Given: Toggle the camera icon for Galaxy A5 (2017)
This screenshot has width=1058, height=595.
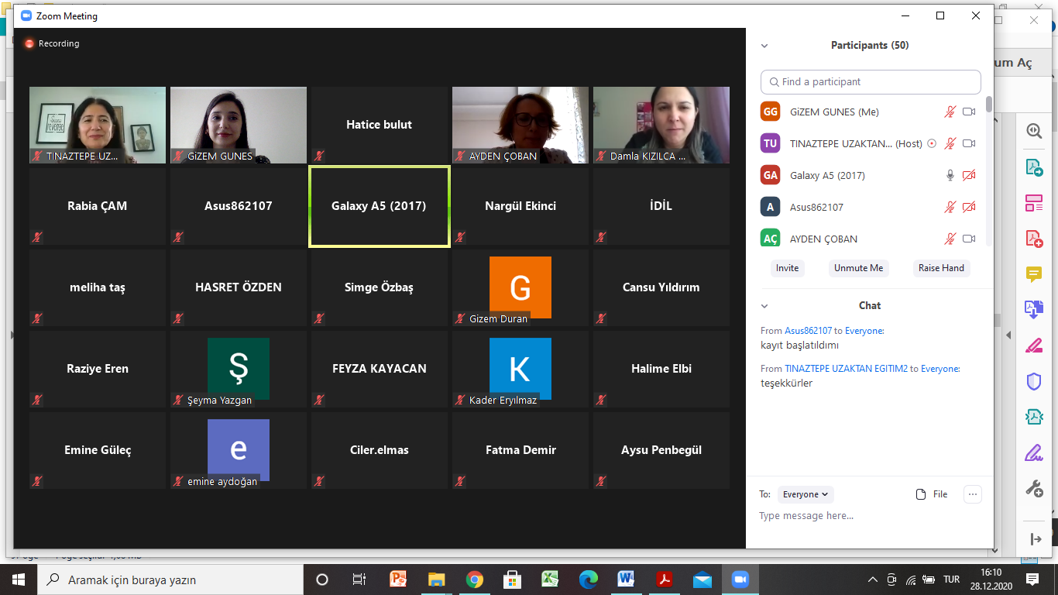Looking at the screenshot, I should [x=968, y=176].
